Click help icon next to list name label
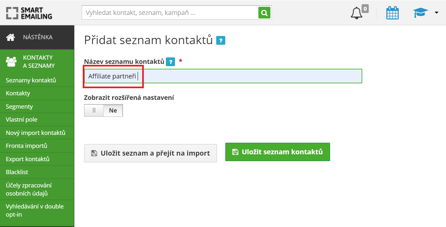 170,62
